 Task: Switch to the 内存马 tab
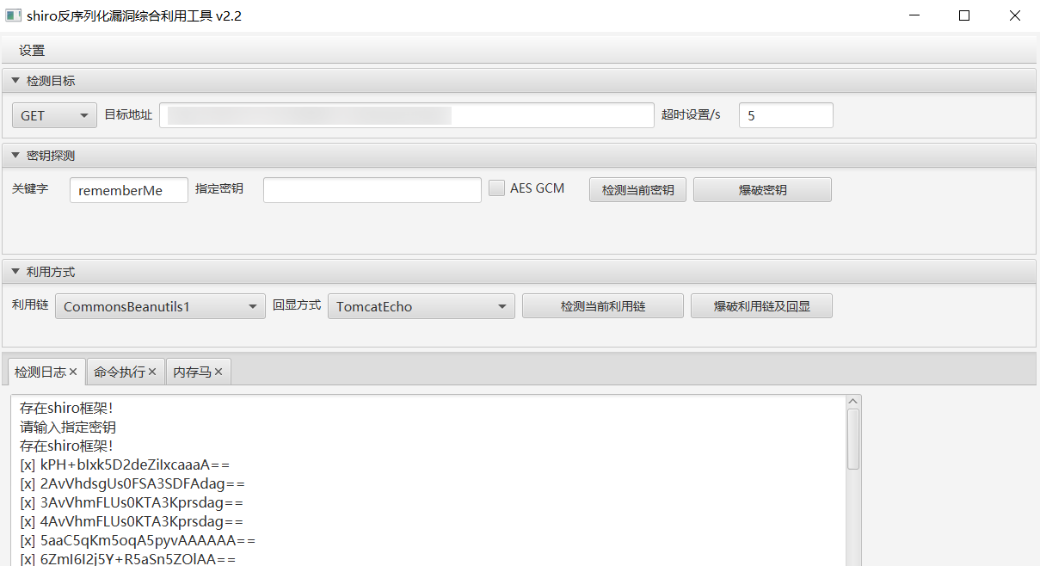pos(191,372)
